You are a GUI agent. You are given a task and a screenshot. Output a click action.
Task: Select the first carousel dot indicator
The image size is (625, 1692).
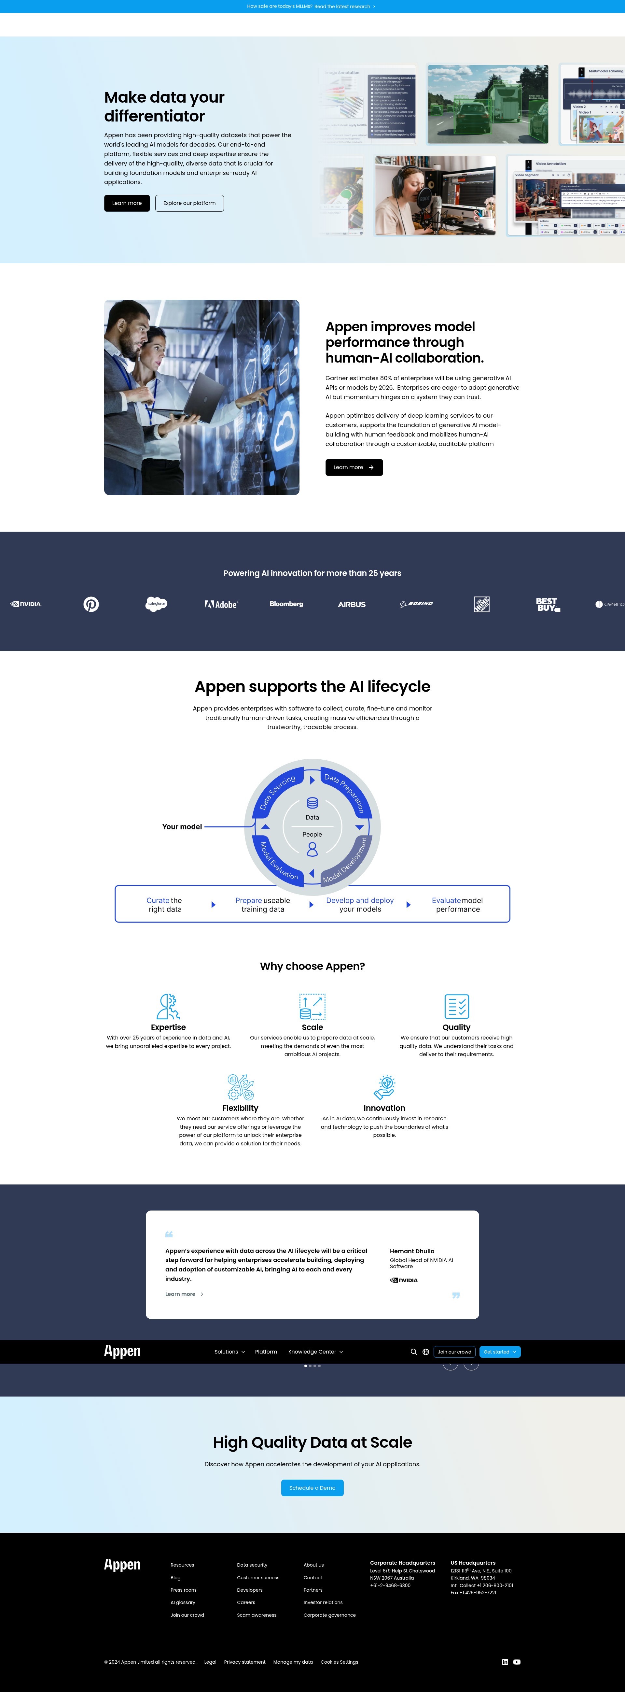coord(305,1366)
